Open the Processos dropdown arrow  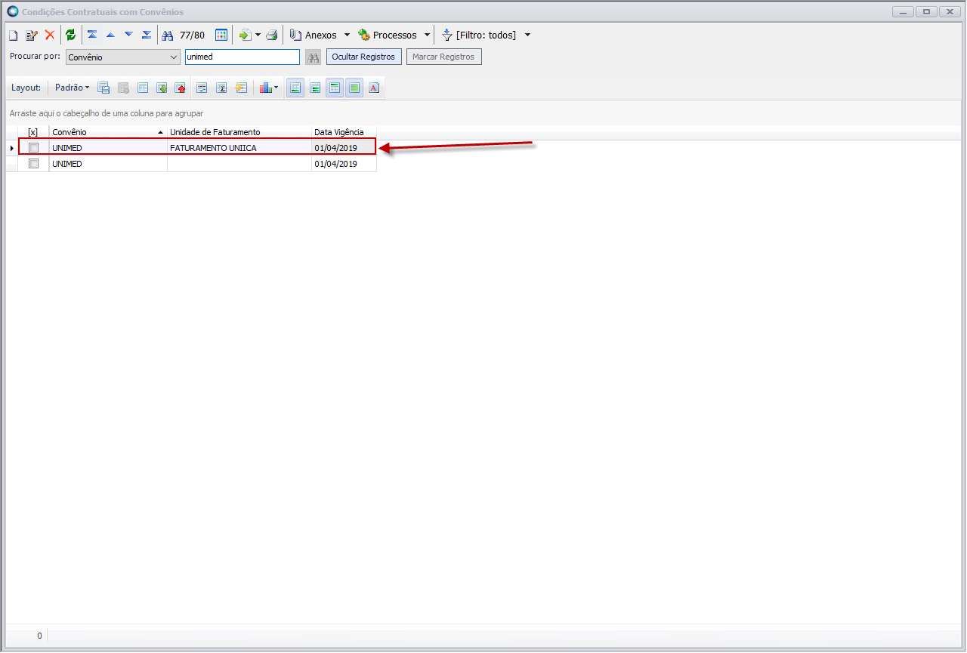pos(427,35)
